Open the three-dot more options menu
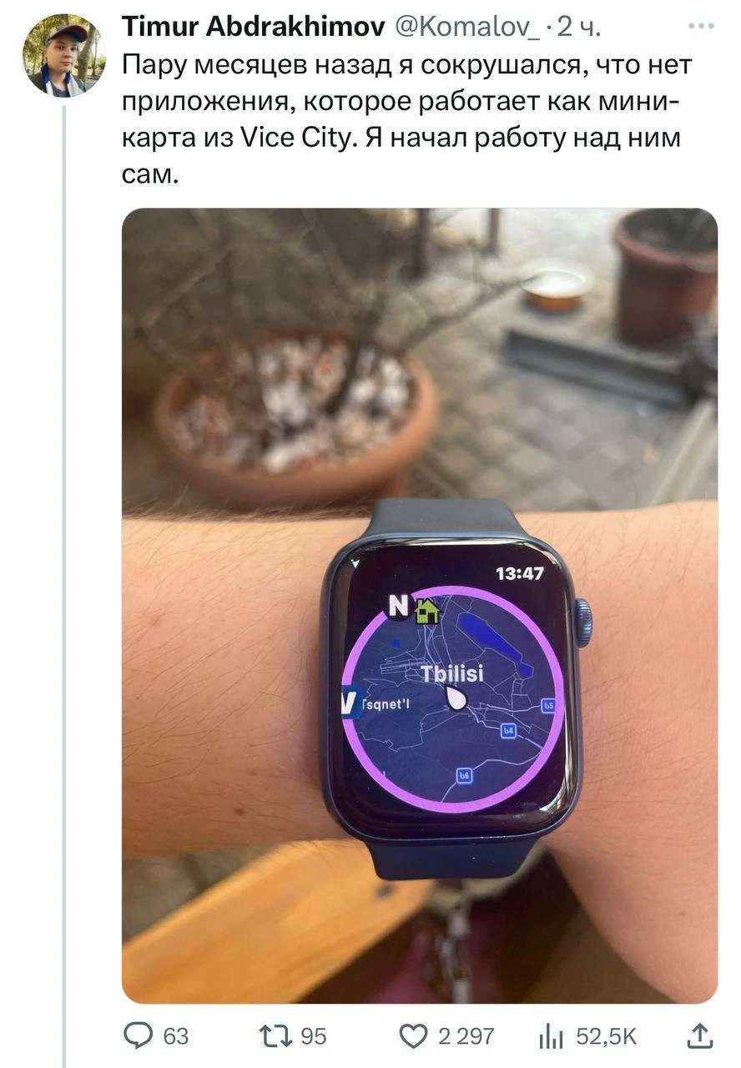The width and height of the screenshot is (741, 1068). tap(701, 26)
